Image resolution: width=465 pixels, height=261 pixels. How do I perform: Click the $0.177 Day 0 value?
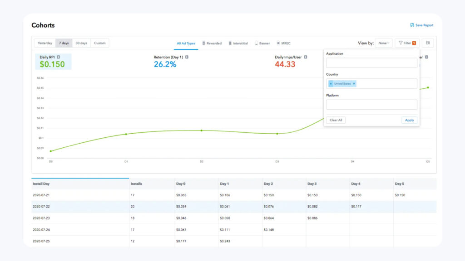(x=181, y=241)
